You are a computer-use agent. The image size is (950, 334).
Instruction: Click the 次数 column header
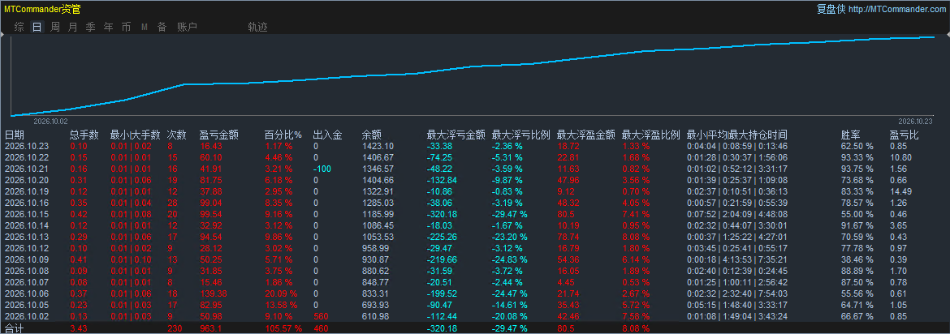pos(177,135)
